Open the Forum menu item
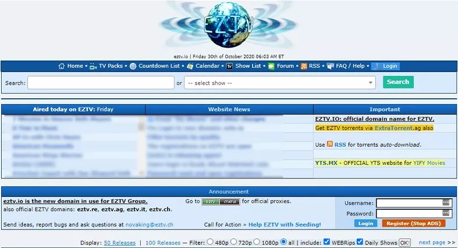 (x=285, y=66)
